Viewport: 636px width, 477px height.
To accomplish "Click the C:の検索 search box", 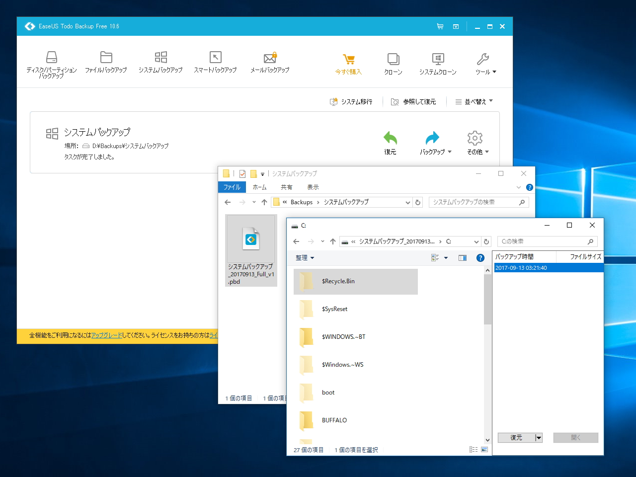I will point(547,241).
